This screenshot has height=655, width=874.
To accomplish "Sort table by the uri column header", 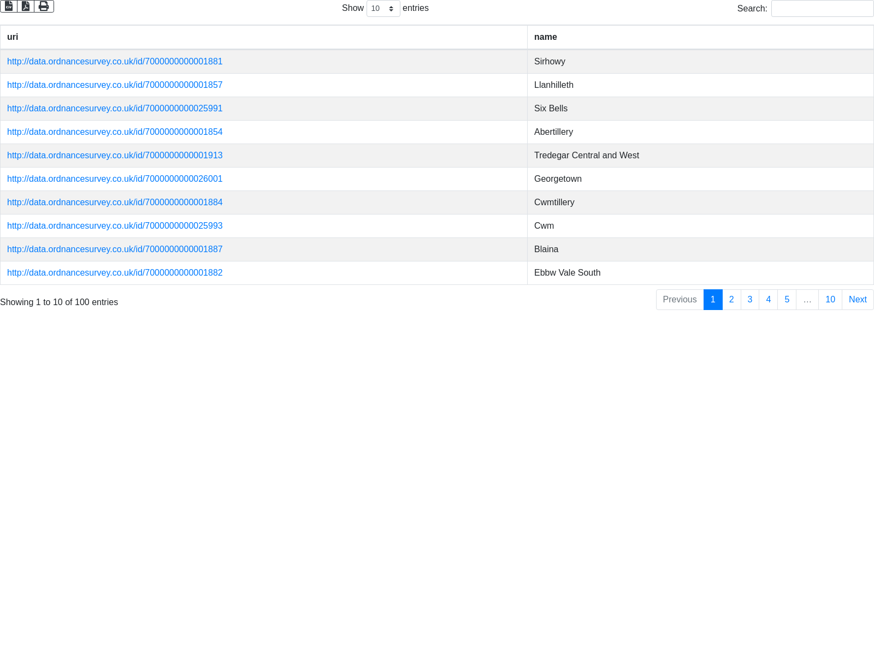I will 13,37.
